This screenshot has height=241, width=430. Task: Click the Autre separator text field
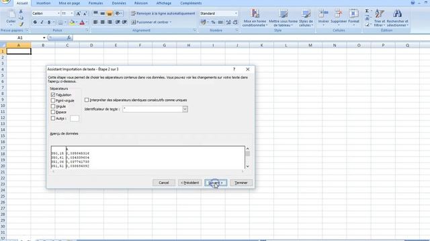75,118
